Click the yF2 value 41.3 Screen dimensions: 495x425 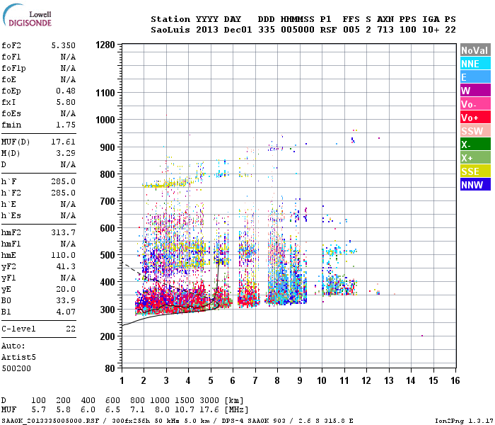coord(66,266)
